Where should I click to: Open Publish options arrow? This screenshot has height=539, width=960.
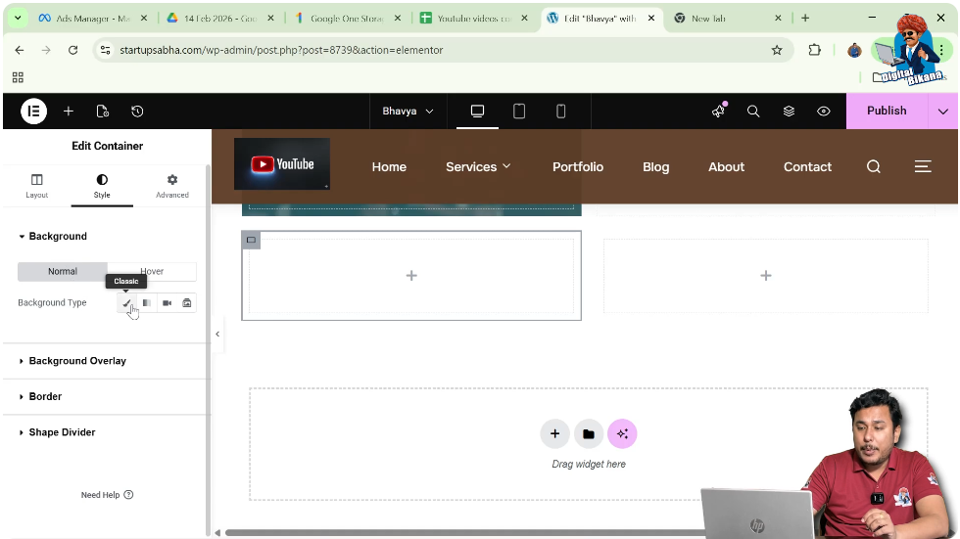pyautogui.click(x=942, y=112)
